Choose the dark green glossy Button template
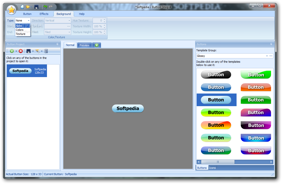Image resolution: width=282 pixels, height=184 pixels. point(256,100)
